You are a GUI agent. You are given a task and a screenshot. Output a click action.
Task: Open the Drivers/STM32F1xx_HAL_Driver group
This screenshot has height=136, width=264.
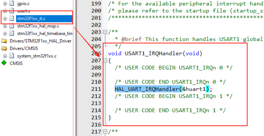40,41
